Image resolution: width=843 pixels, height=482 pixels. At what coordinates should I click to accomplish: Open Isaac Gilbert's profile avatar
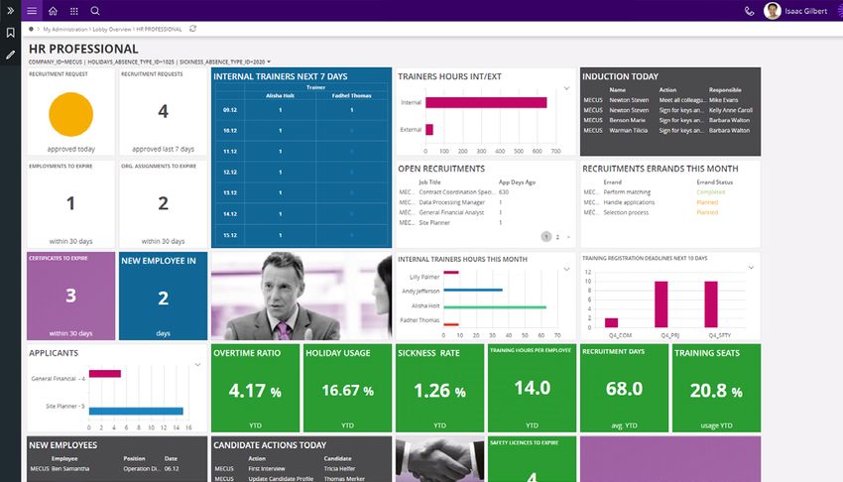coord(772,11)
